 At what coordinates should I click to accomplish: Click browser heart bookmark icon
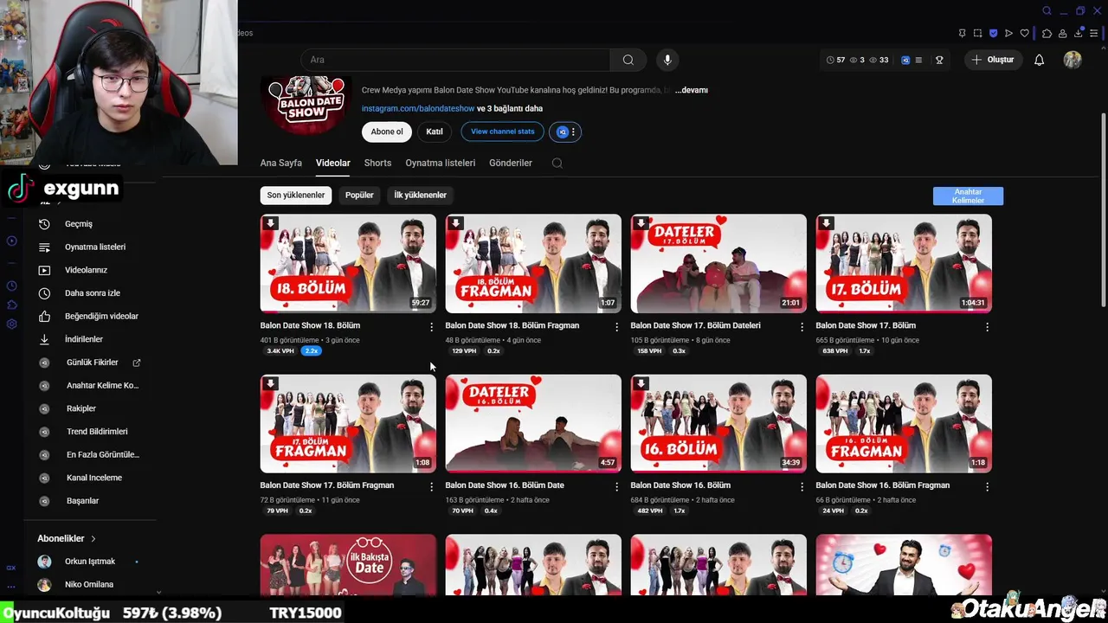1024,33
